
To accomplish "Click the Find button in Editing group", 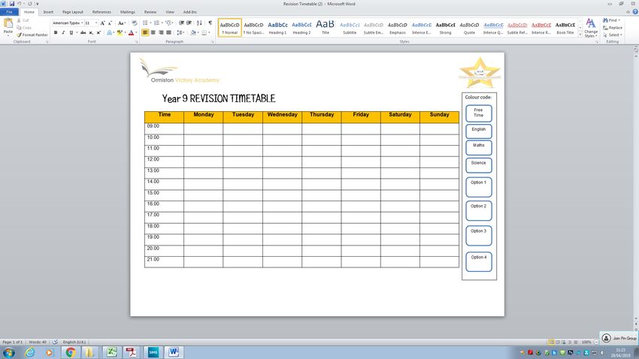I will coord(611,20).
